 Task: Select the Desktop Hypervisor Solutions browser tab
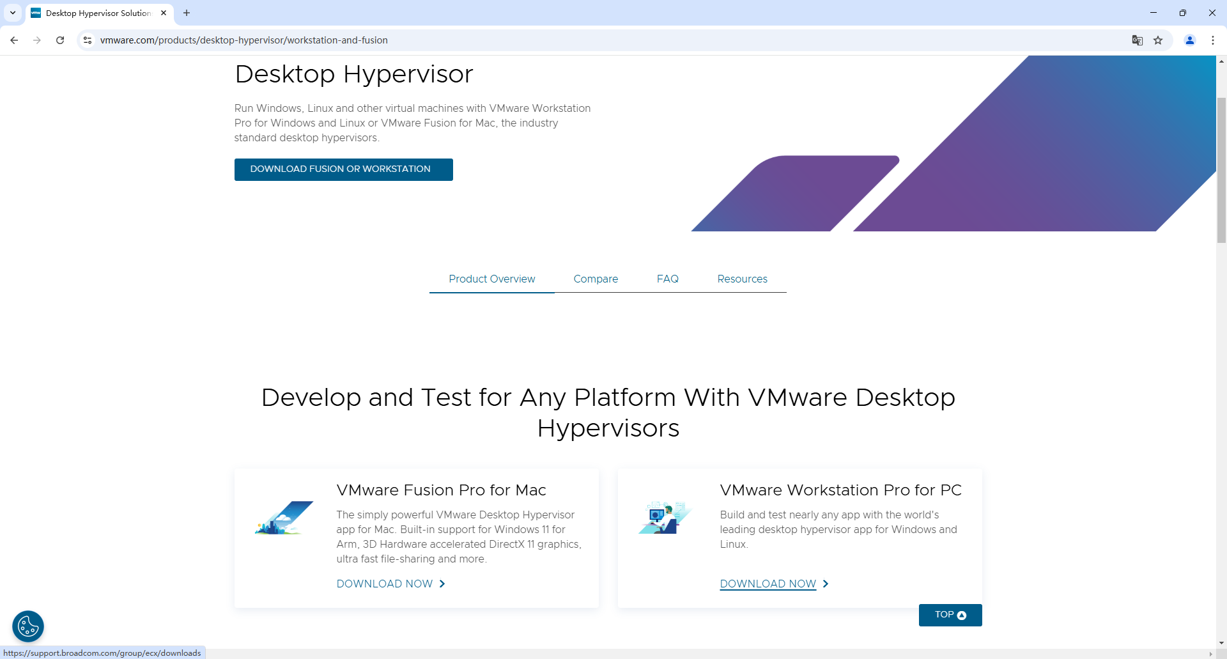(x=100, y=13)
